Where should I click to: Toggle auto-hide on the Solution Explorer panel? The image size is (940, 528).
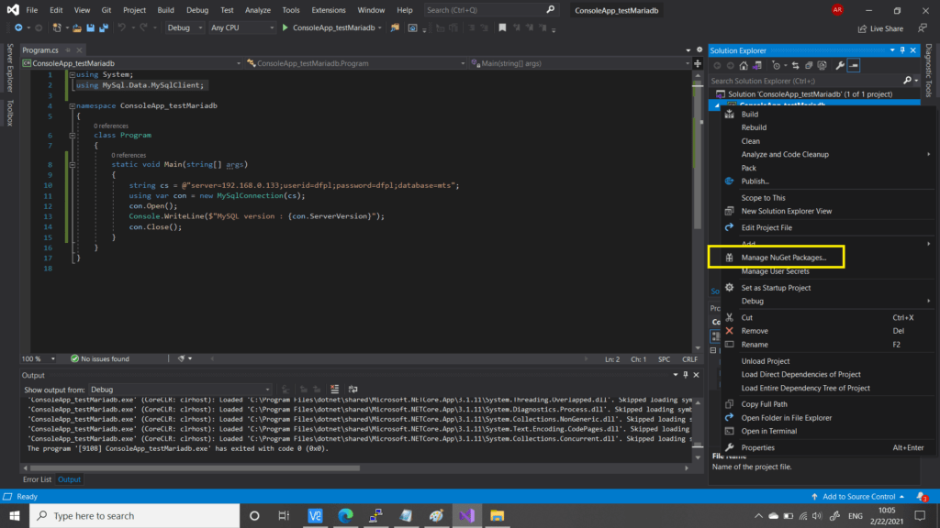click(x=901, y=50)
